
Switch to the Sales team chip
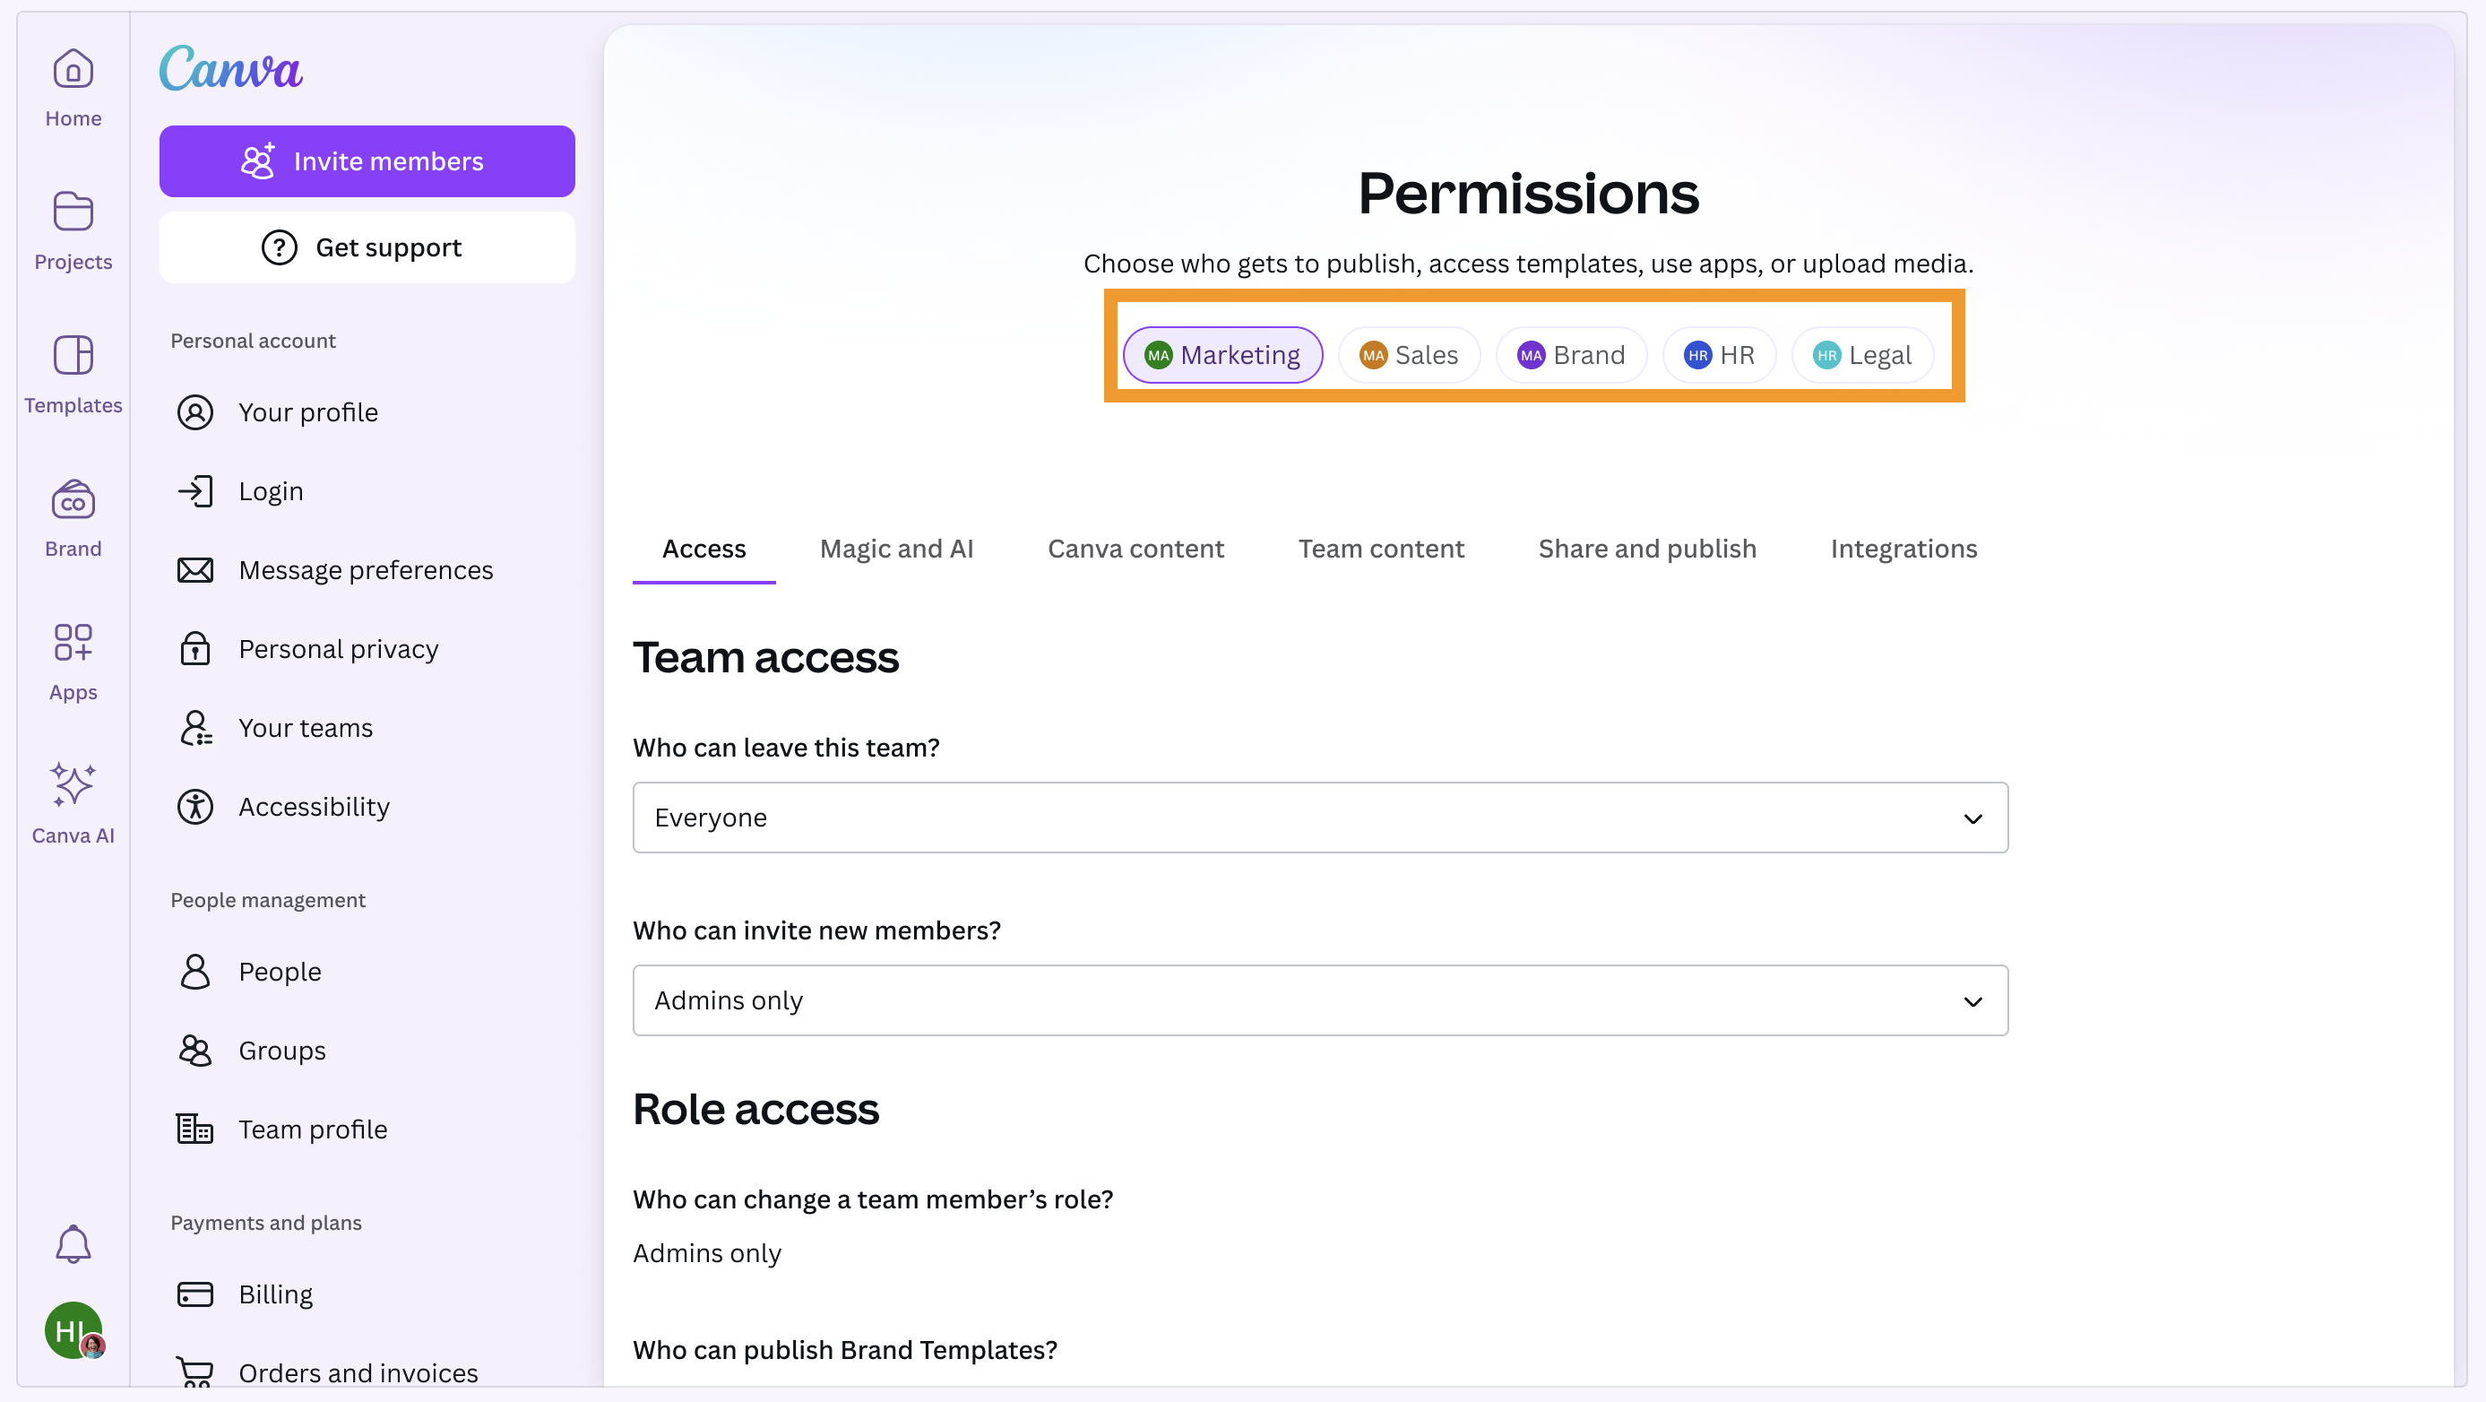click(1408, 355)
